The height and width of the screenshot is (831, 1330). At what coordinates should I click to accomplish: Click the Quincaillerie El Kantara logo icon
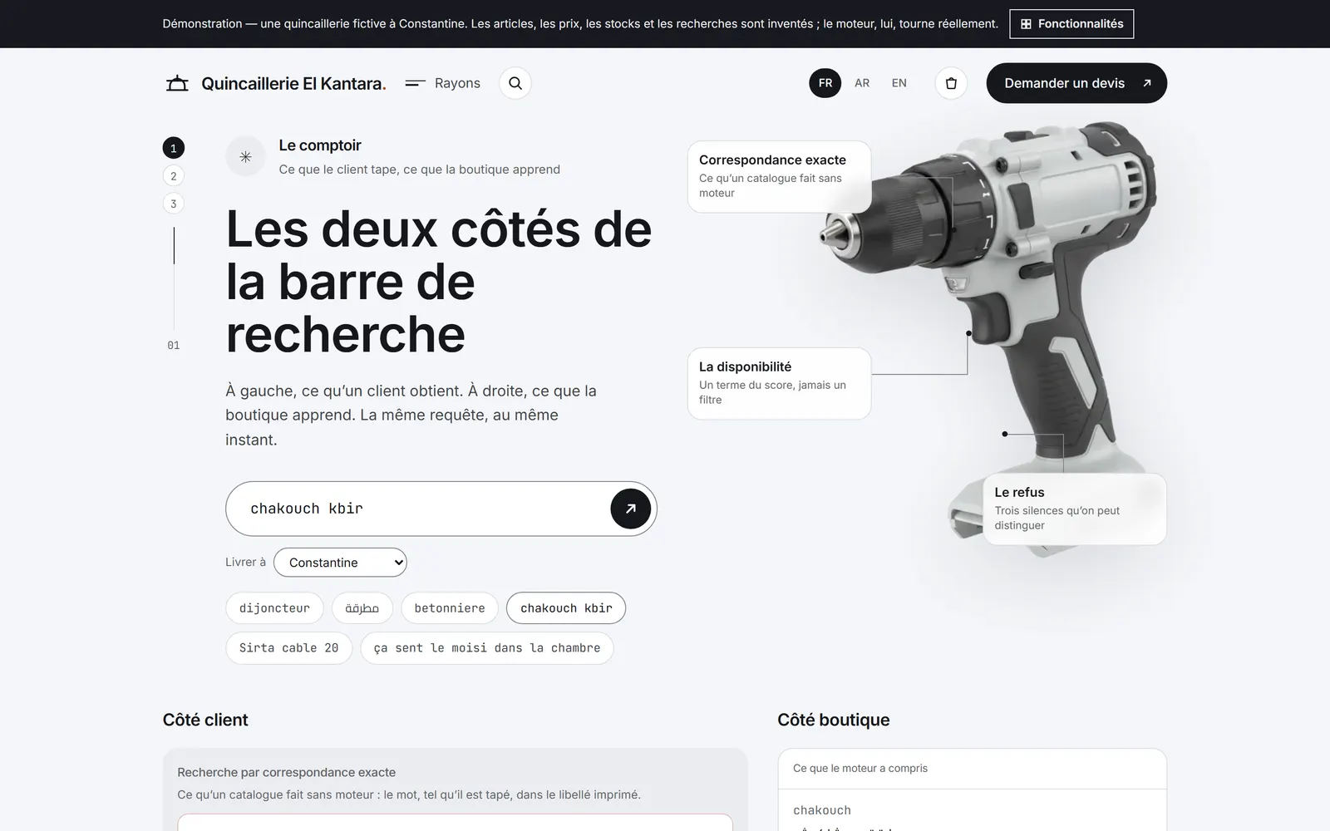[x=177, y=83]
